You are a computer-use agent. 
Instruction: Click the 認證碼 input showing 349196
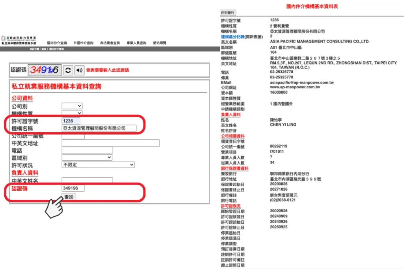tap(73, 188)
